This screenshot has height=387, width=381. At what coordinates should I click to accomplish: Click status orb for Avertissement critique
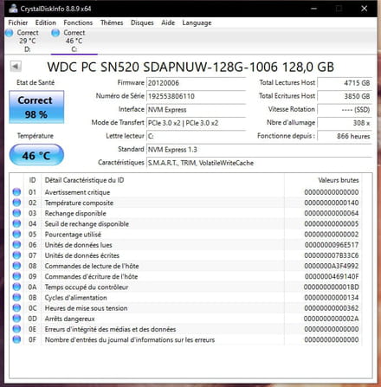pos(16,192)
